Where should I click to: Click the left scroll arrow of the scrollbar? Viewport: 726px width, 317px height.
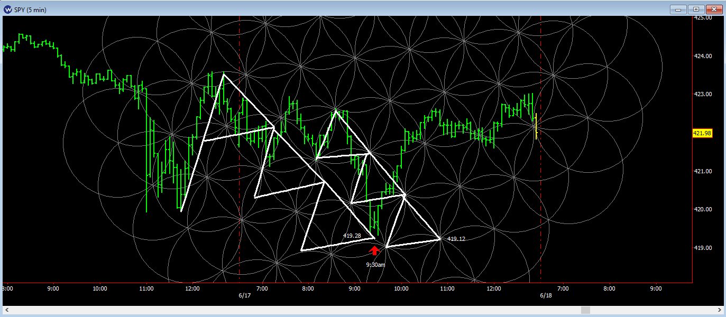point(6,310)
